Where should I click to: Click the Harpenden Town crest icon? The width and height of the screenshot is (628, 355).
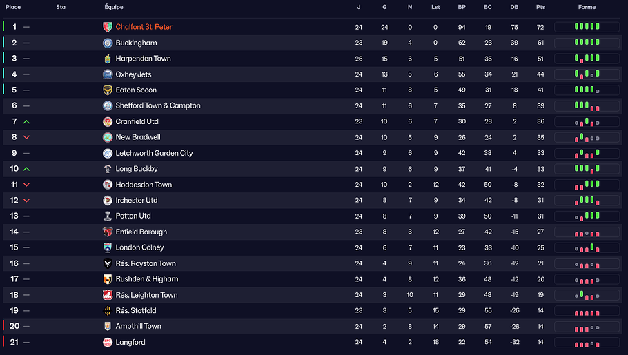pyautogui.click(x=107, y=59)
